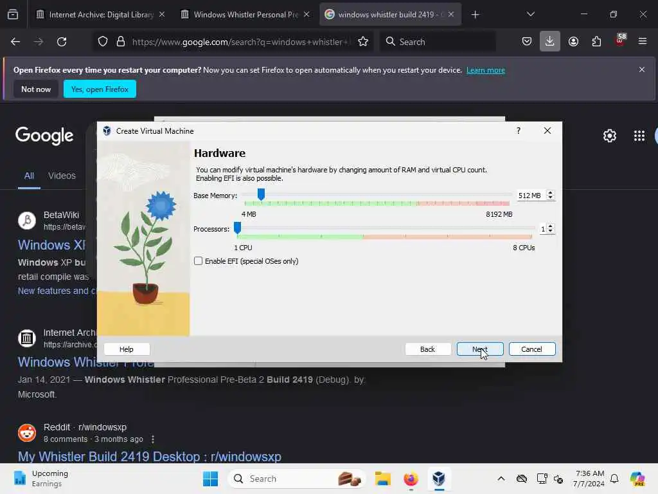This screenshot has width=658, height=494.
Task: Click Yes, open Firefox button
Action: (100, 89)
